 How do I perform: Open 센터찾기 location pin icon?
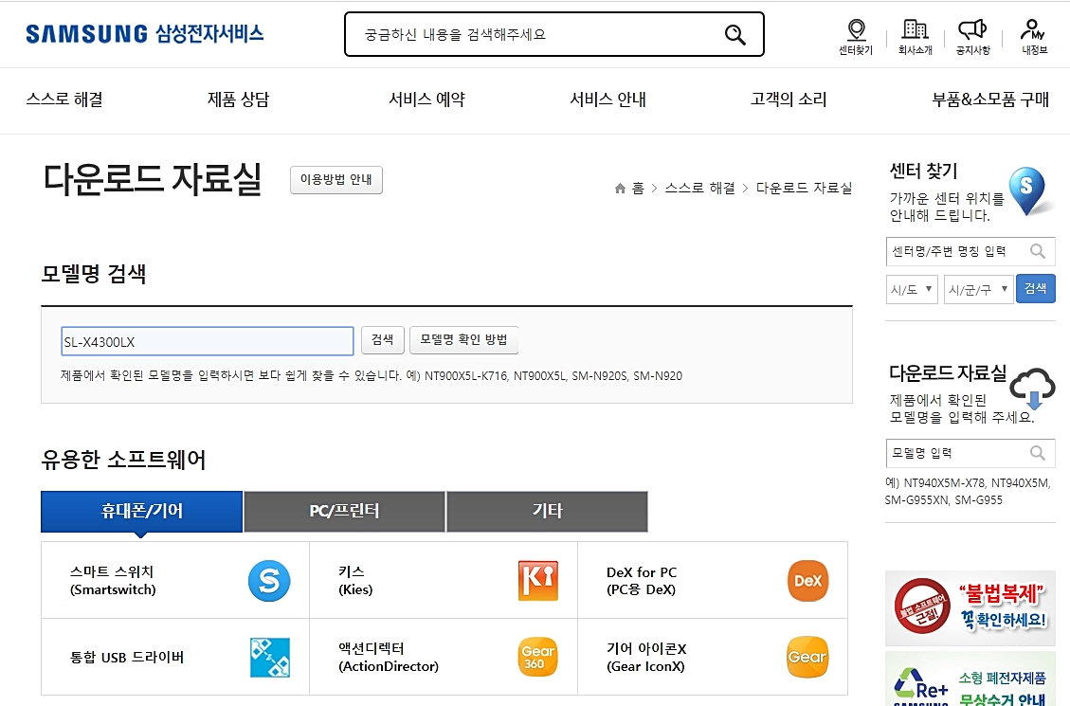pyautogui.click(x=856, y=30)
